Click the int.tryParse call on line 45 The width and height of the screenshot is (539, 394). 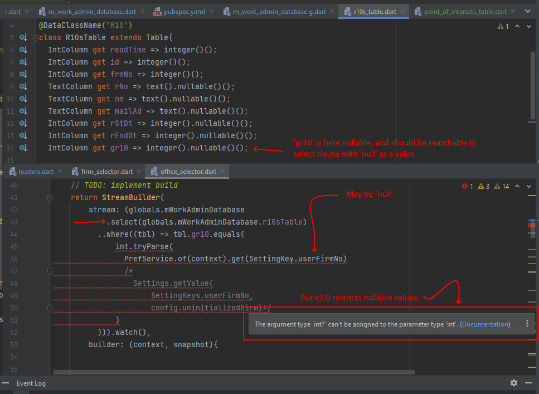[x=144, y=246]
